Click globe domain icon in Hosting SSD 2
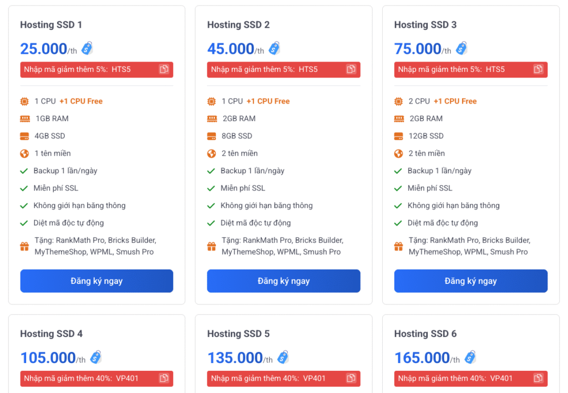The width and height of the screenshot is (568, 393). point(211,153)
